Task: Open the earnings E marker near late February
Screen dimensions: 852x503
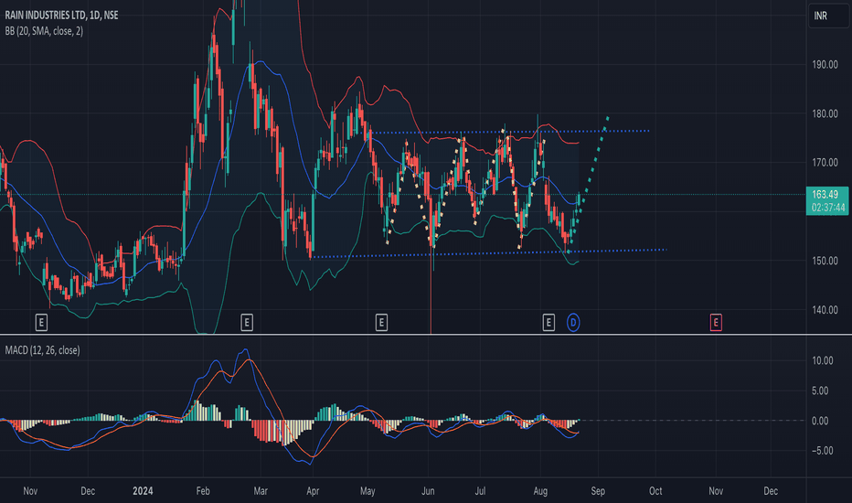Action: [247, 323]
